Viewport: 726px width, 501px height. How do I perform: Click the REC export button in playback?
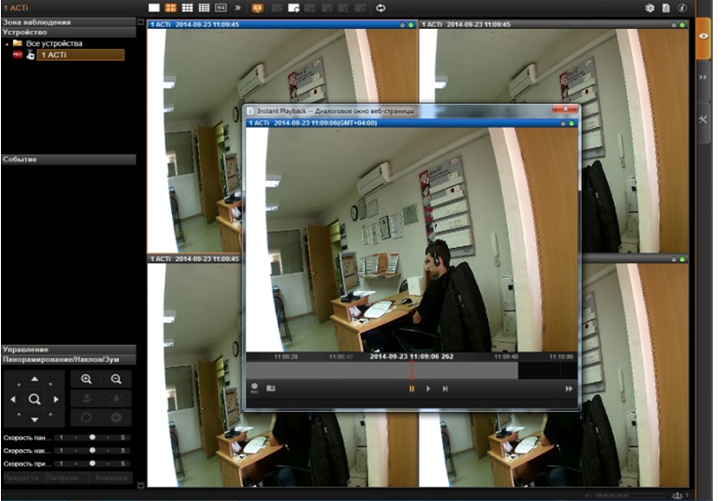pyautogui.click(x=254, y=388)
